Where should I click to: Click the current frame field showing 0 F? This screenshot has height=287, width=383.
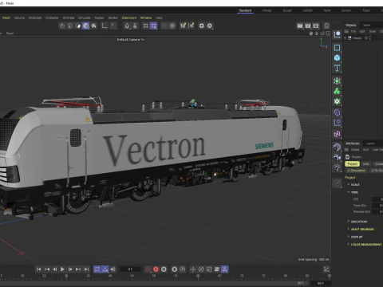(130, 269)
